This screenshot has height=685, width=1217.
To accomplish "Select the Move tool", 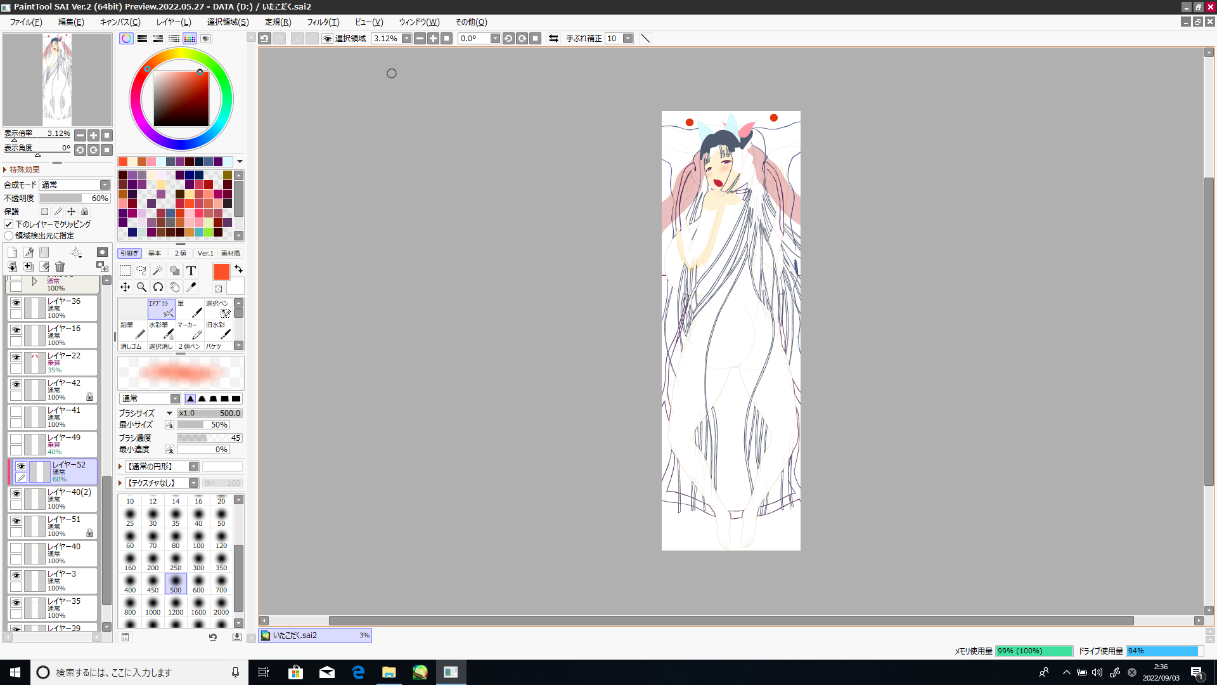I will [125, 287].
